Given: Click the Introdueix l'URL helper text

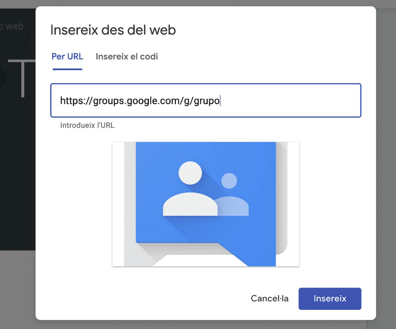Looking at the screenshot, I should (87, 125).
